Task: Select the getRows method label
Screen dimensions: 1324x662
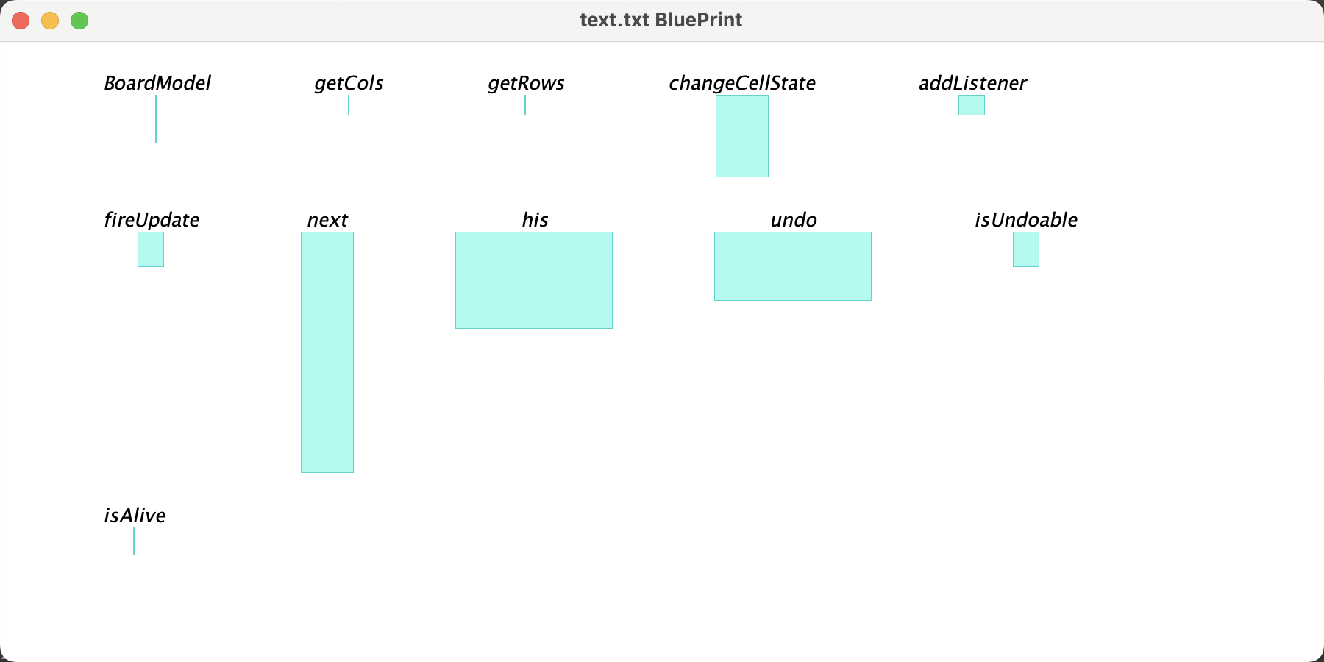Action: click(x=526, y=83)
